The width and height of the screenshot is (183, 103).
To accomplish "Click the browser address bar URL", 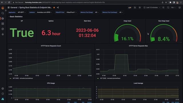I will 65,2.
